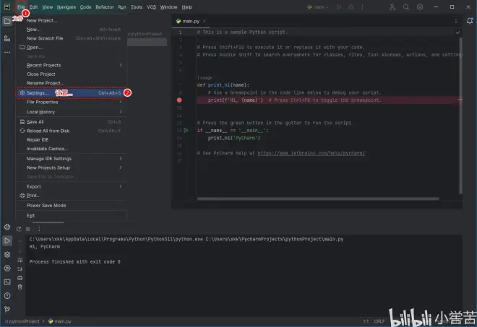Click the inspections checkmark widget in editor
477x327 pixels.
point(457,32)
